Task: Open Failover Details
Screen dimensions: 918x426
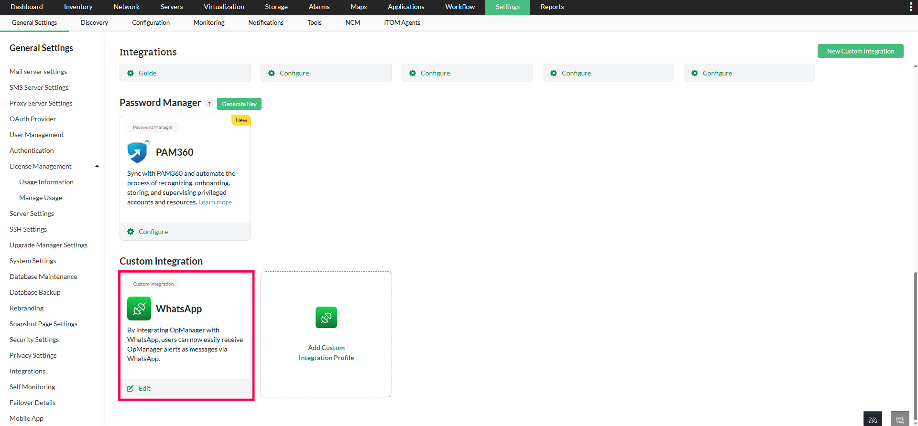Action: [33, 403]
